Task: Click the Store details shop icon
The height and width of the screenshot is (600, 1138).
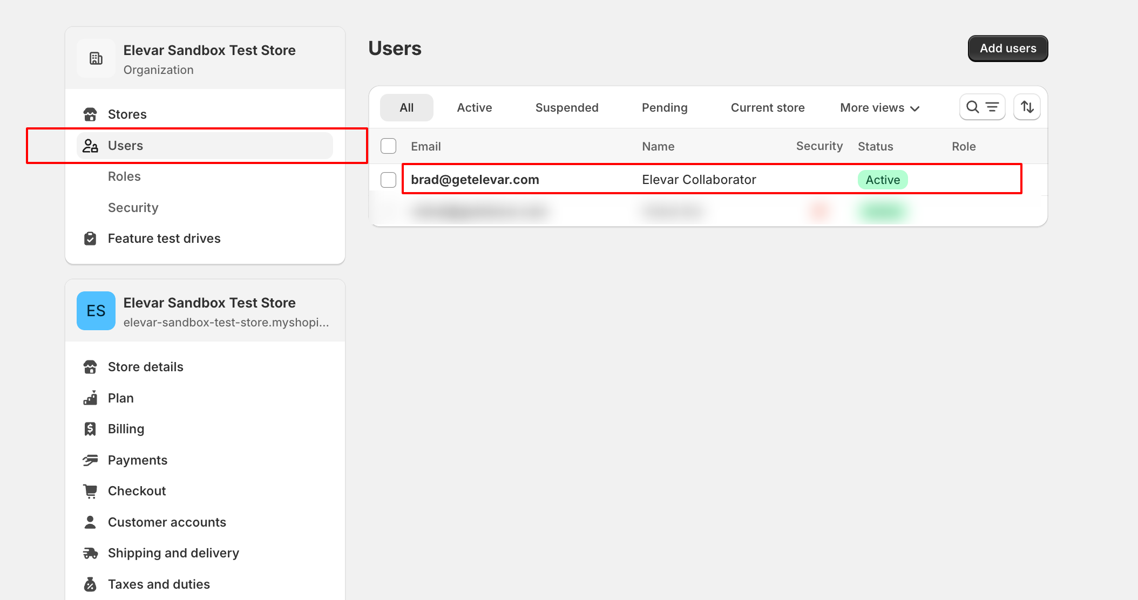Action: tap(91, 366)
